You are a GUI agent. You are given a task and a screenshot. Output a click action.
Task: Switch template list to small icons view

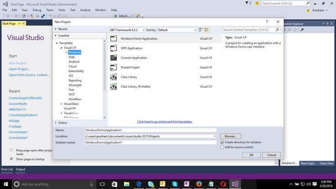[x=200, y=30]
